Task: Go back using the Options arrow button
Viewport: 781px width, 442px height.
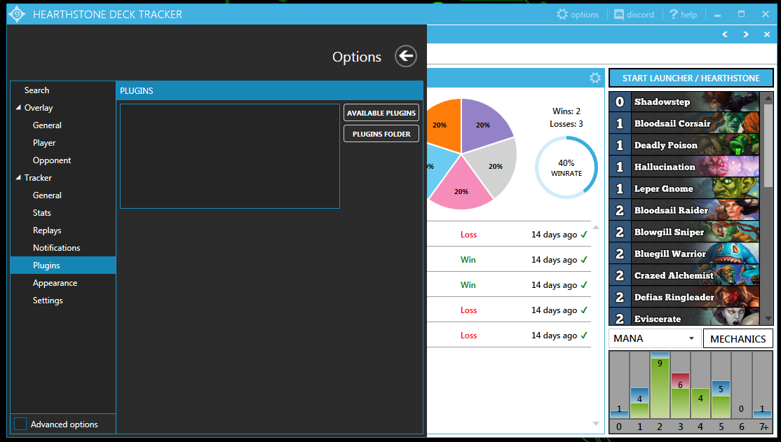Action: point(406,56)
